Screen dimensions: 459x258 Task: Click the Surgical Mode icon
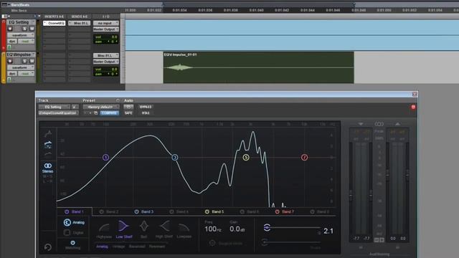click(212, 243)
